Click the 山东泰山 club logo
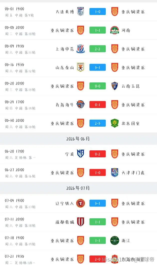 coord(80,67)
